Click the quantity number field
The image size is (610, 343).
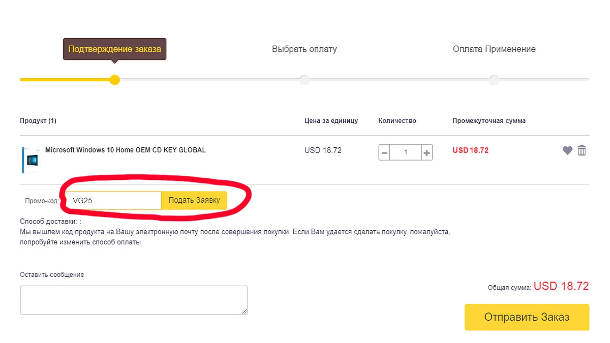(x=406, y=152)
